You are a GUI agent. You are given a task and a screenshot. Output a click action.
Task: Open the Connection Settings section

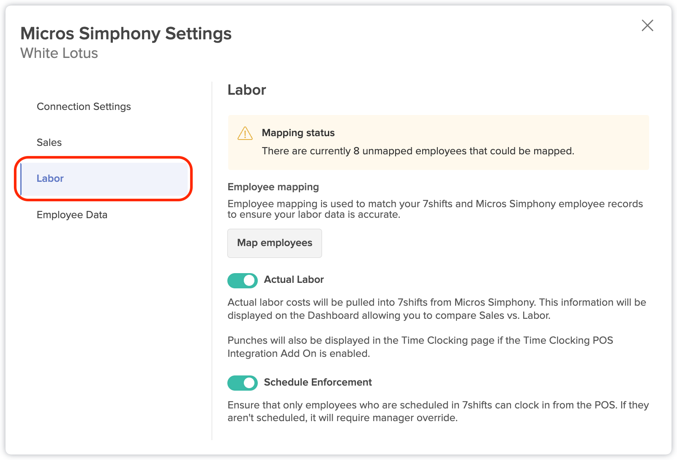coord(84,107)
